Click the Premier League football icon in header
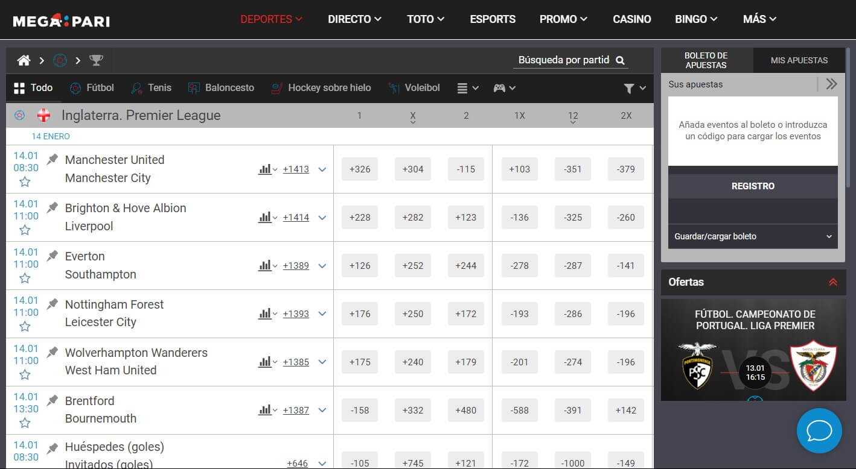Viewport: 856px width, 469px height. (x=19, y=115)
